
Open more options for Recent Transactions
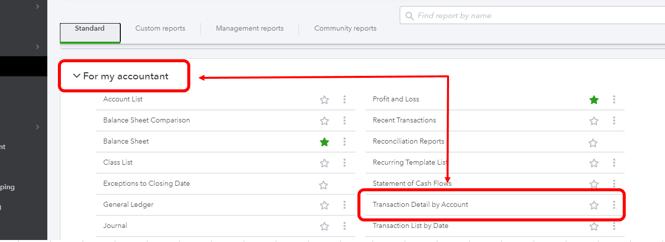[614, 120]
